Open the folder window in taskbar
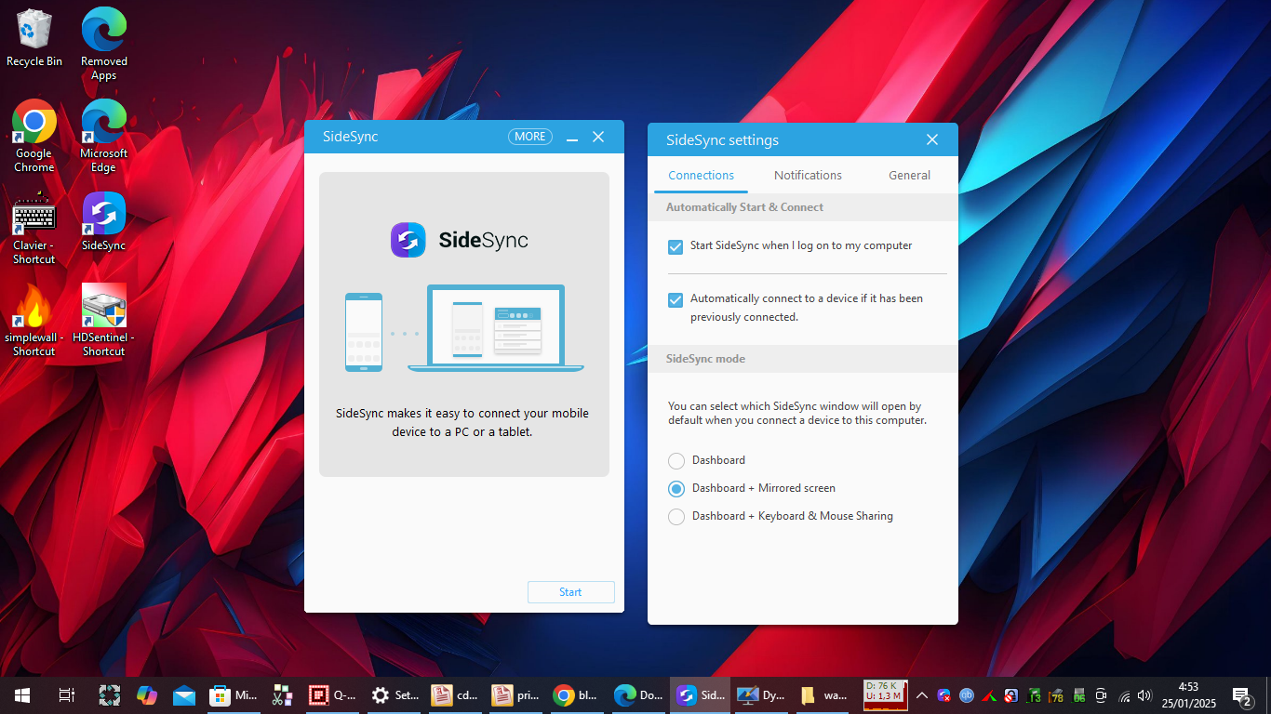 coord(824,694)
